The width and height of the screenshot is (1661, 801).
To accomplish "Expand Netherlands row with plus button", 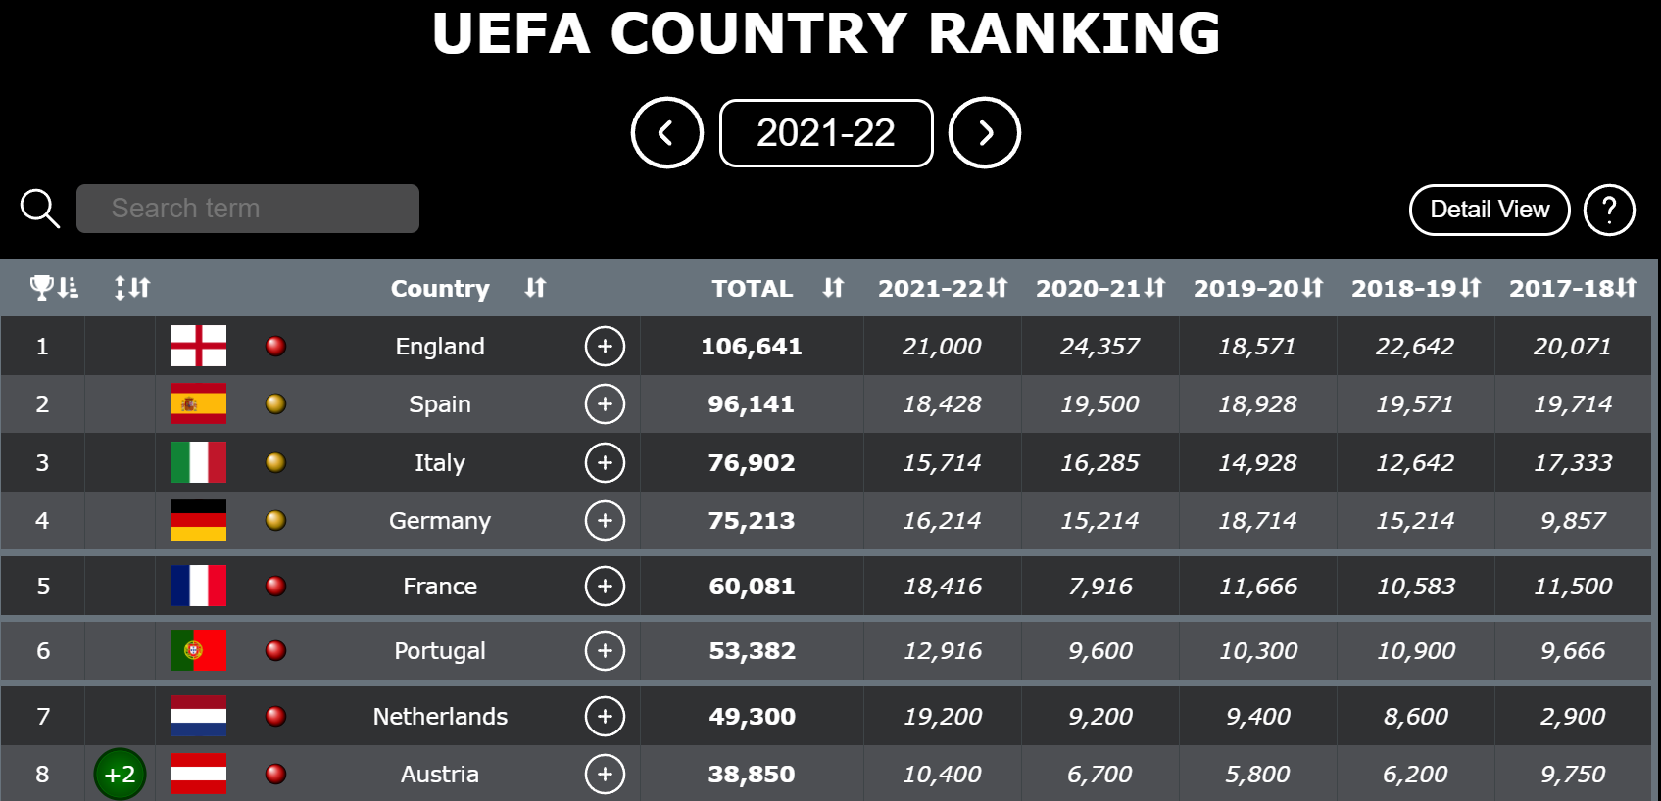I will pyautogui.click(x=605, y=716).
